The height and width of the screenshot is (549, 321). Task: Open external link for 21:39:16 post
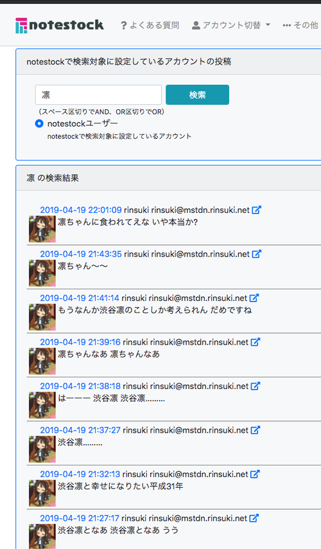[256, 342]
